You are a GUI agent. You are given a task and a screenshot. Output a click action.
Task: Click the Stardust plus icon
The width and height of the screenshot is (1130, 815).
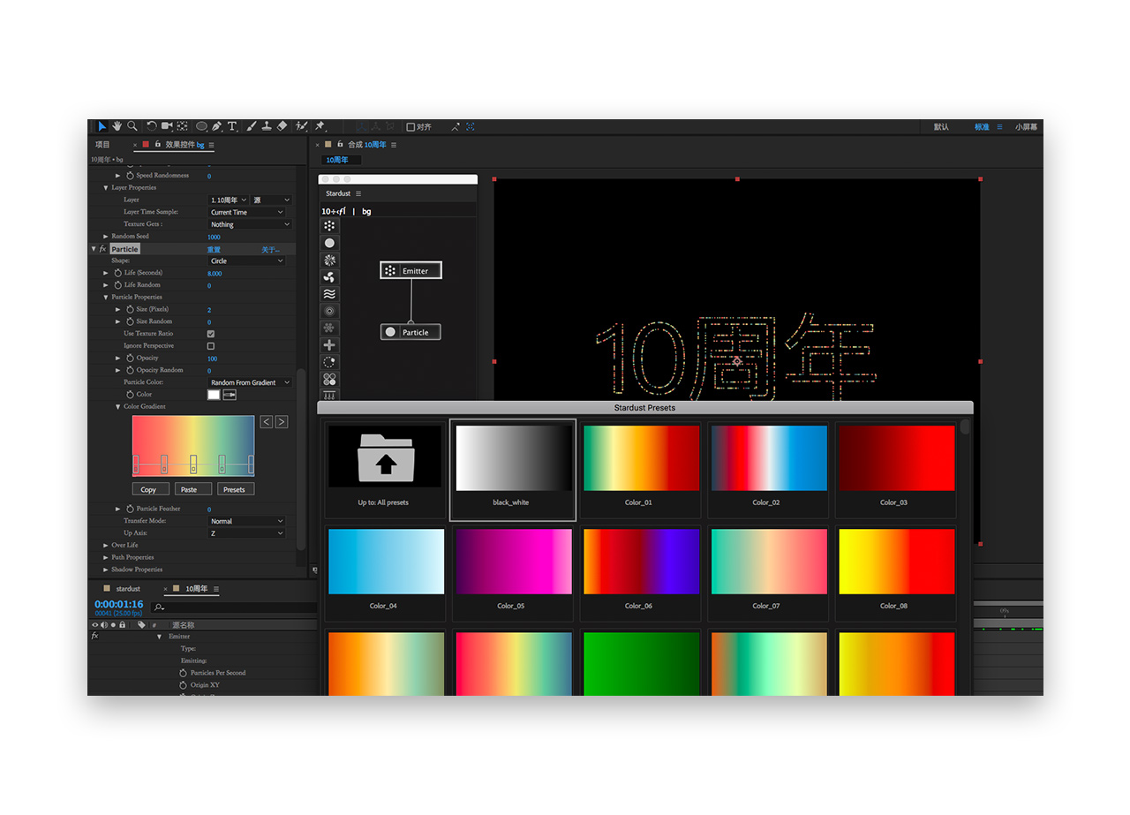pyautogui.click(x=329, y=345)
